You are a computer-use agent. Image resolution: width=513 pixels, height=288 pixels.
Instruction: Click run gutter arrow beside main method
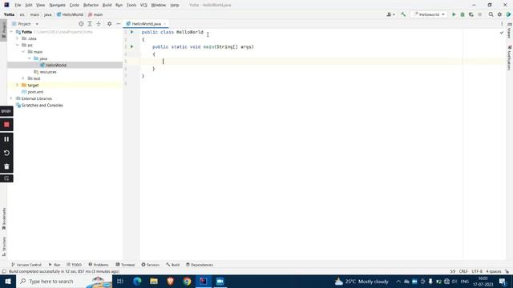[131, 46]
